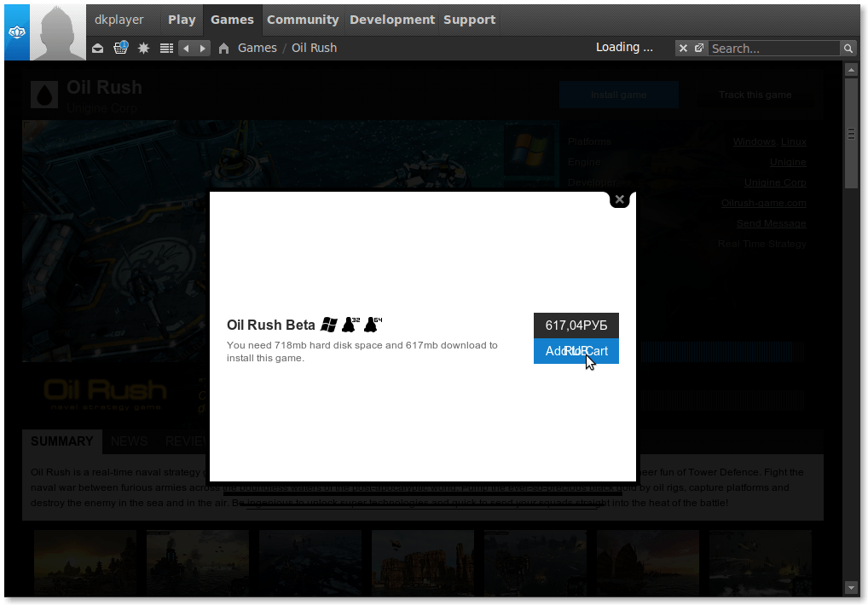Visit the Oilrush-game.com link
The image size is (868, 605).
763,203
